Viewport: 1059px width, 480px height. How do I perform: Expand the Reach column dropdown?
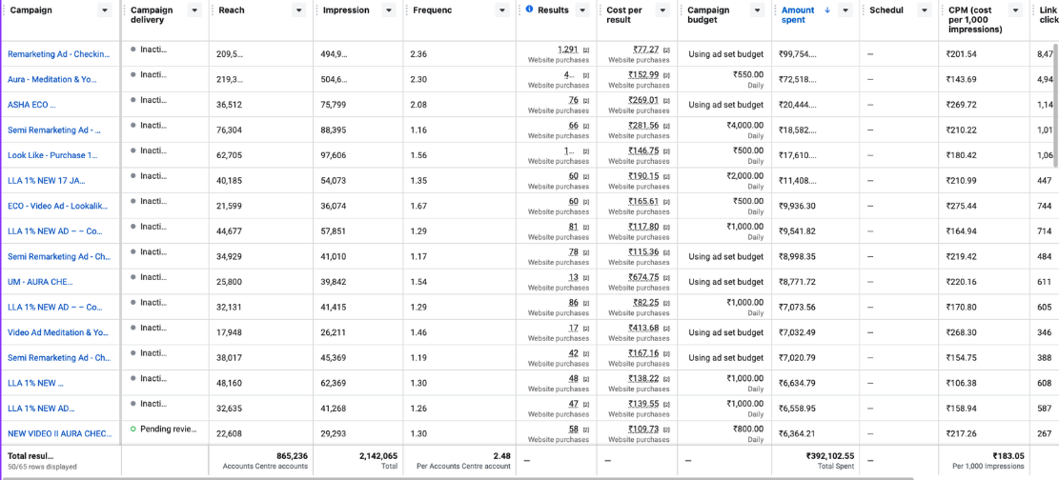pyautogui.click(x=298, y=10)
